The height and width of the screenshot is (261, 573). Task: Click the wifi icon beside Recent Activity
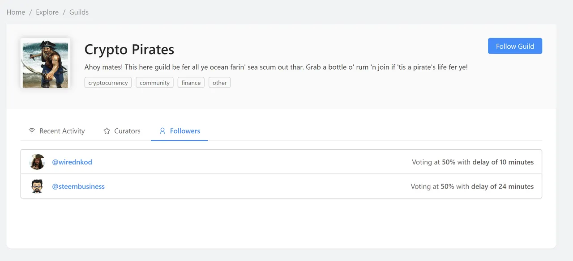coord(32,131)
